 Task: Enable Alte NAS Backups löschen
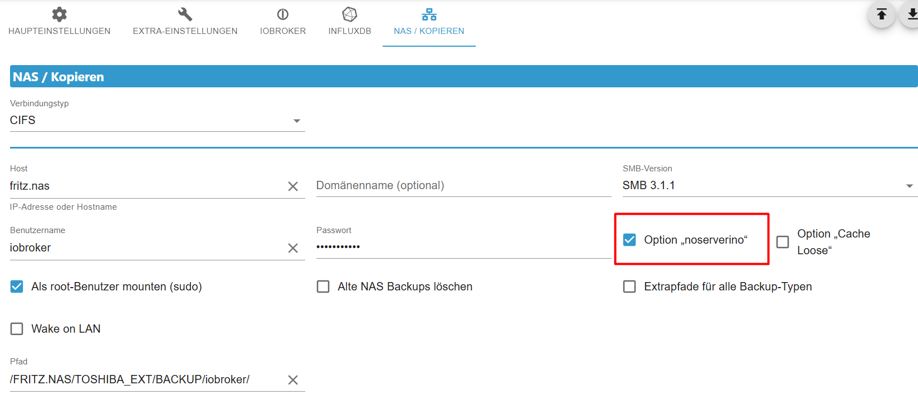tap(323, 287)
